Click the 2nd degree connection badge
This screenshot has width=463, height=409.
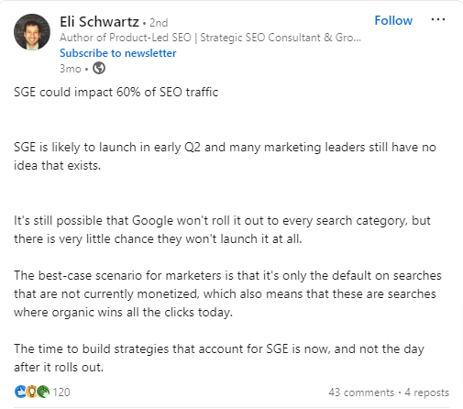(x=159, y=23)
